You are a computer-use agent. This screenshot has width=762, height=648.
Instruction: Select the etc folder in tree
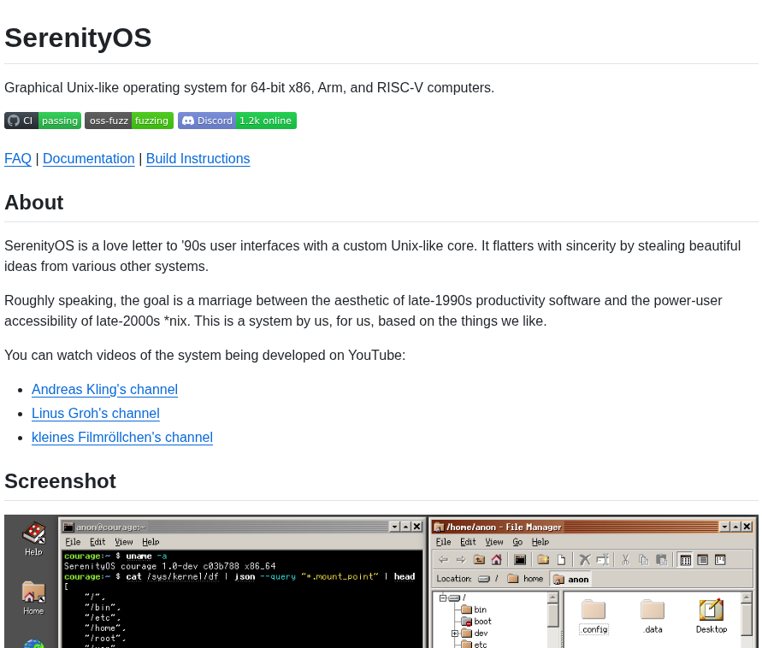pyautogui.click(x=474, y=645)
